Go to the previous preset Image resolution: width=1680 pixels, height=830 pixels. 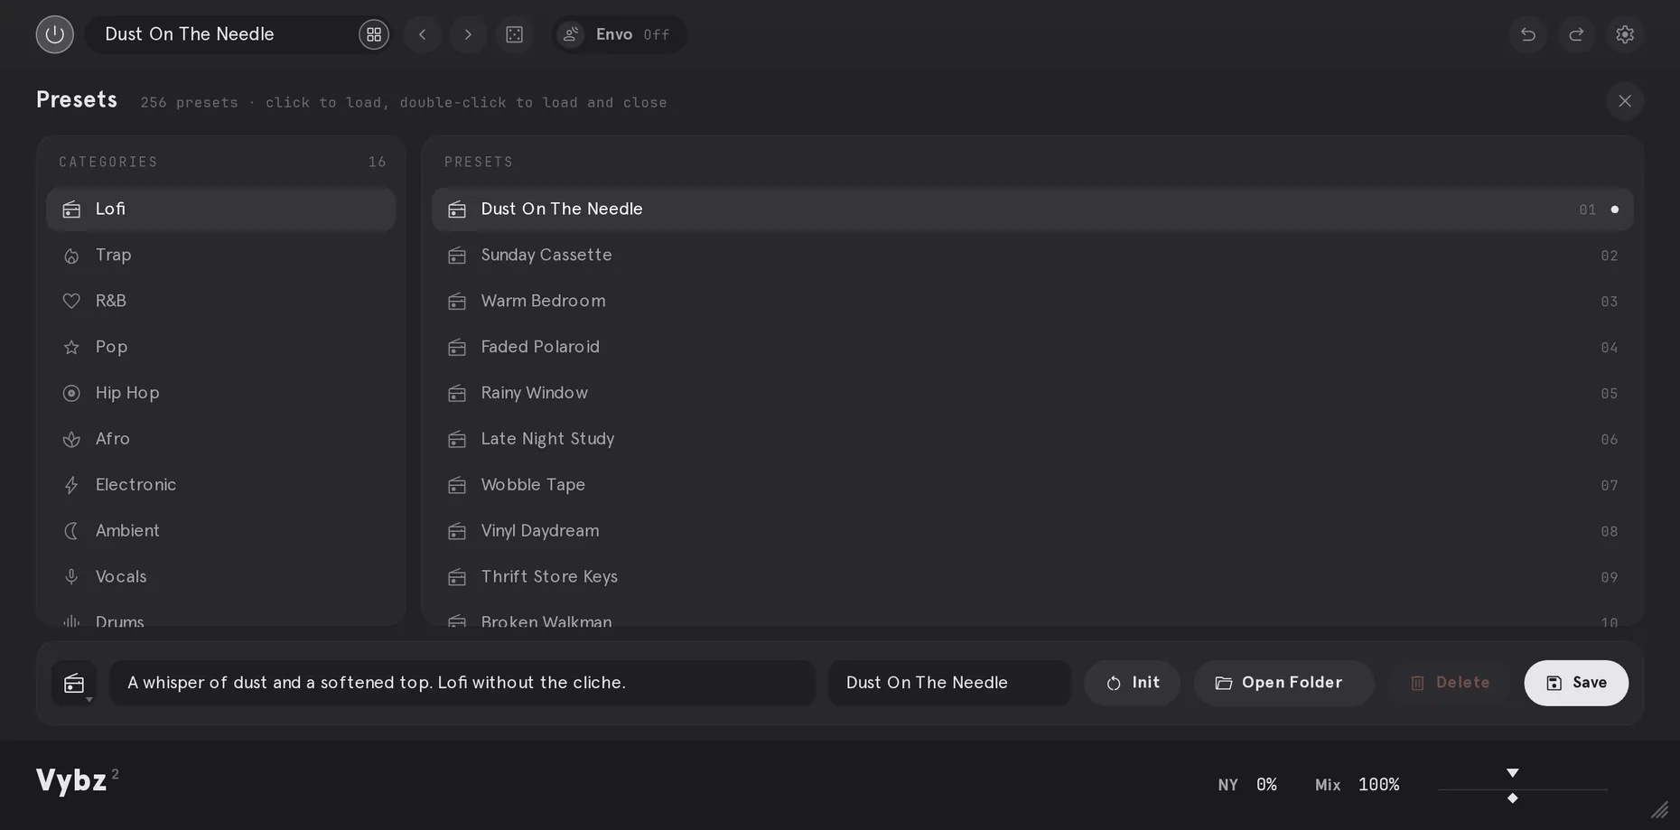click(422, 34)
